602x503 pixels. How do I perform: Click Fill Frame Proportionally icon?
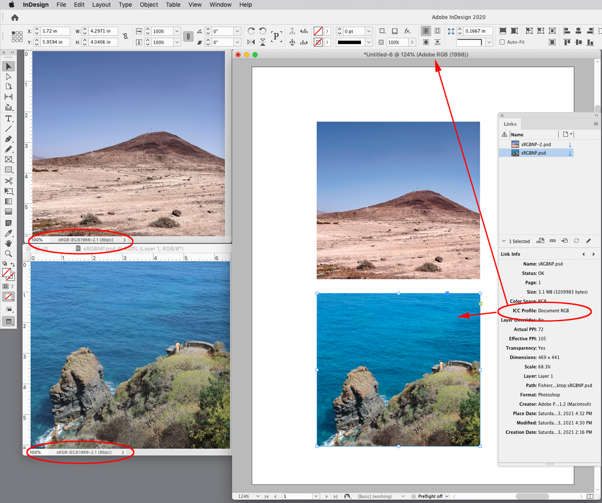coord(503,31)
